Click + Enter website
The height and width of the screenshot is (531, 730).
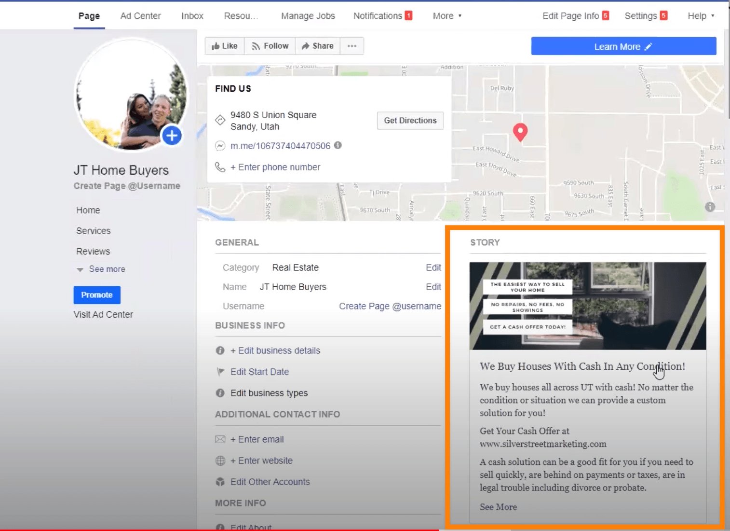point(261,461)
